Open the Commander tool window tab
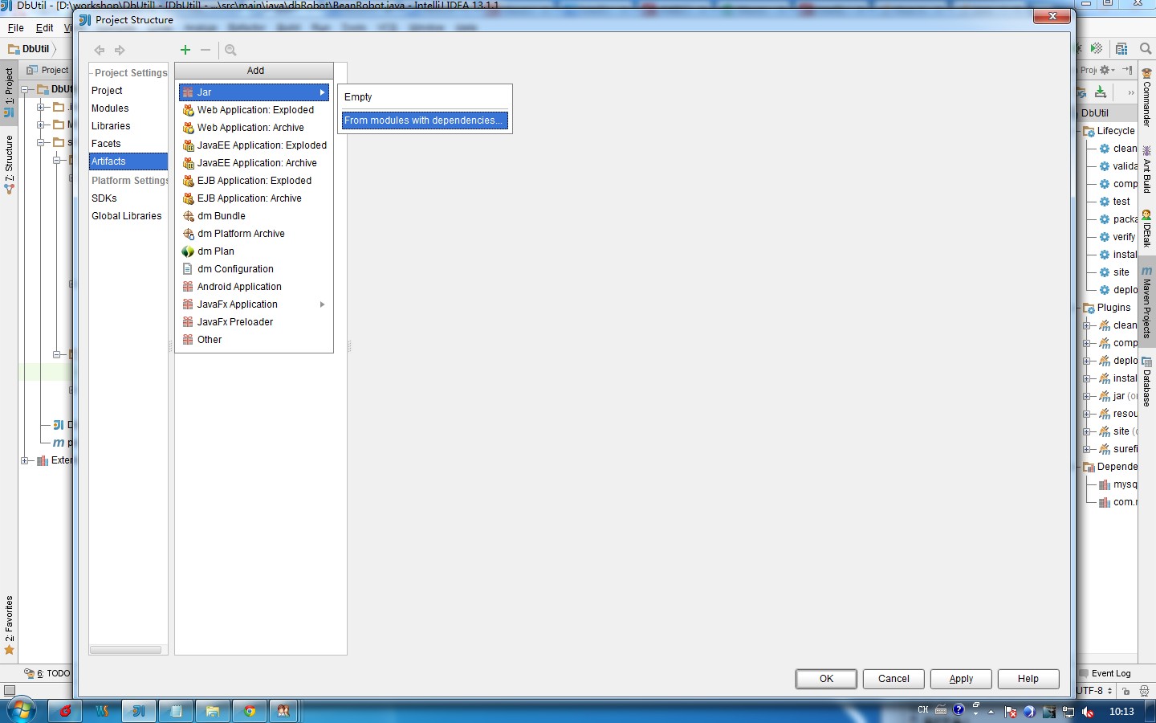Viewport: 1156px width, 723px height. tap(1147, 97)
